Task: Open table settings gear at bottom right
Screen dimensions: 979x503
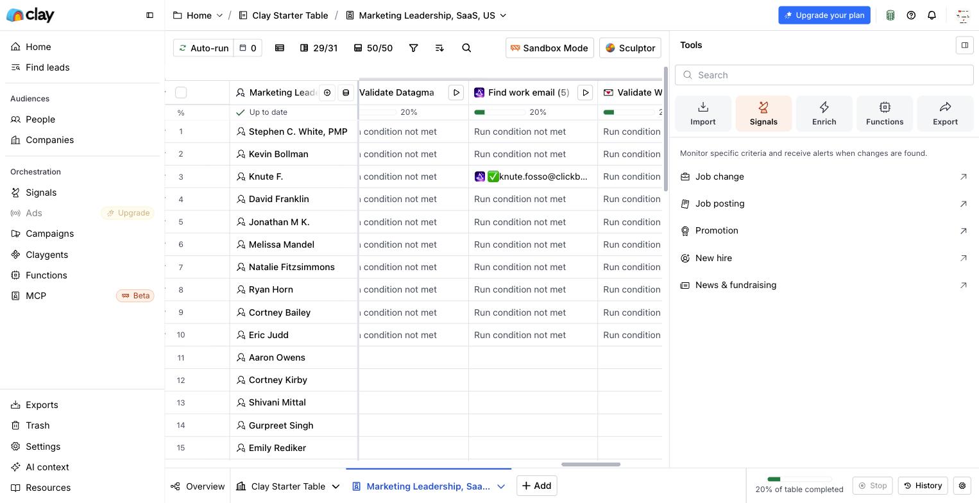Action: (962, 486)
